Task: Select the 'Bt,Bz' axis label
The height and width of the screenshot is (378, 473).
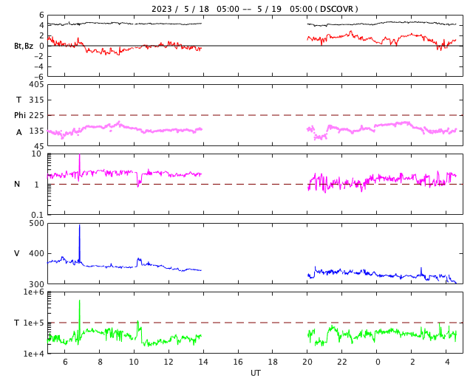Action: point(24,46)
